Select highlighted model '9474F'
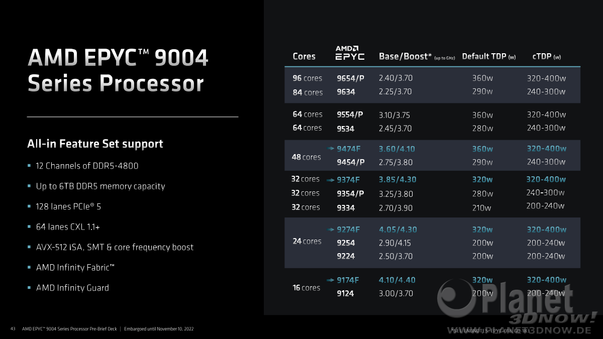Viewport: 603px width, 339px height. [348, 149]
